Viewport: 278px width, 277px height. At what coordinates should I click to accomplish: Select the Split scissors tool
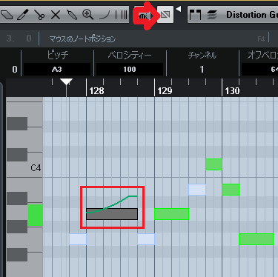coord(39,15)
